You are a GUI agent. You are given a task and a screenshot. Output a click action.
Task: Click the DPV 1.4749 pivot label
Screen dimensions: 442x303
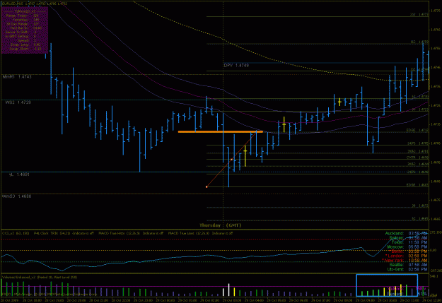click(x=236, y=65)
